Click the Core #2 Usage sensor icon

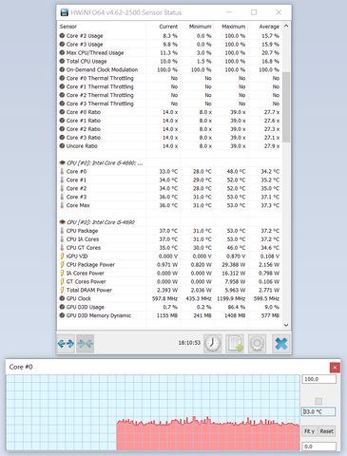point(62,35)
